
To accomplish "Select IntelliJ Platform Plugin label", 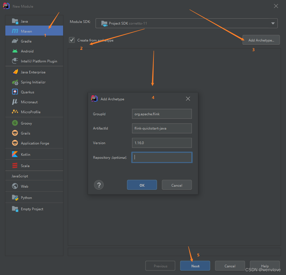I will click(39, 61).
